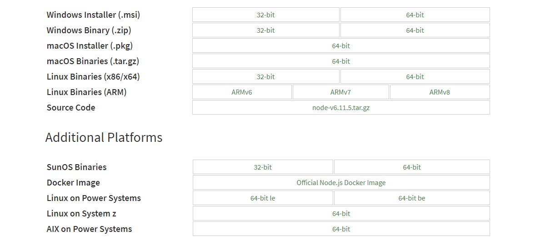Click Windows Binary (.zip) 32-bit link
535x241 pixels.
[x=265, y=30]
